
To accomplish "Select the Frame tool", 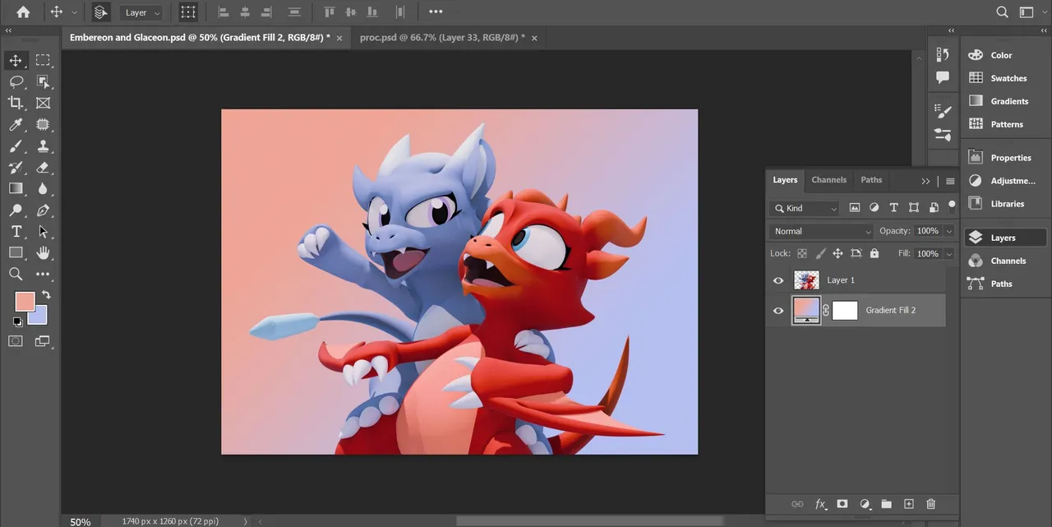I will [x=43, y=103].
